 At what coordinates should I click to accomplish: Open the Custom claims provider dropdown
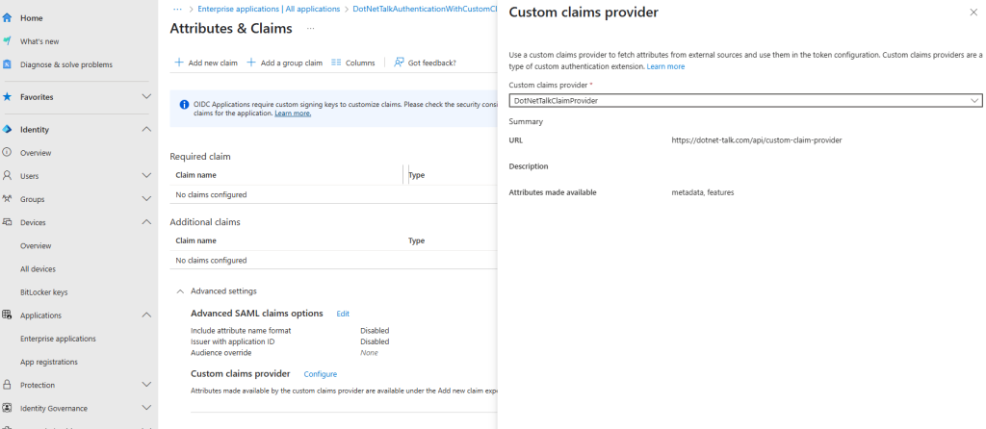(x=745, y=100)
